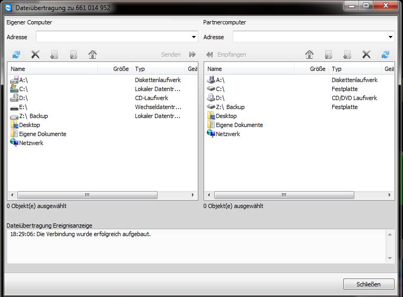Click local pane parent folder icon

click(x=74, y=55)
